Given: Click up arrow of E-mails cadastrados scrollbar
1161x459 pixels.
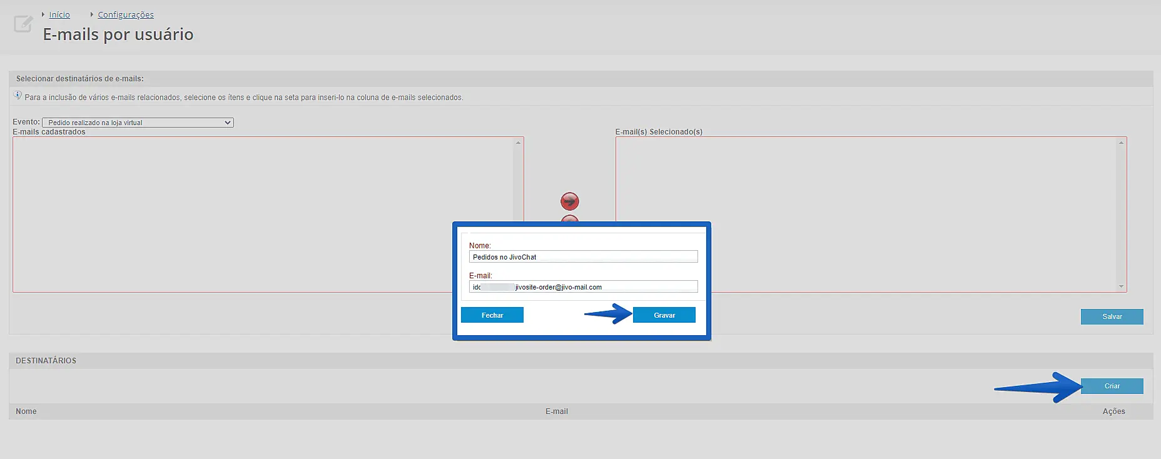Looking at the screenshot, I should click(518, 143).
